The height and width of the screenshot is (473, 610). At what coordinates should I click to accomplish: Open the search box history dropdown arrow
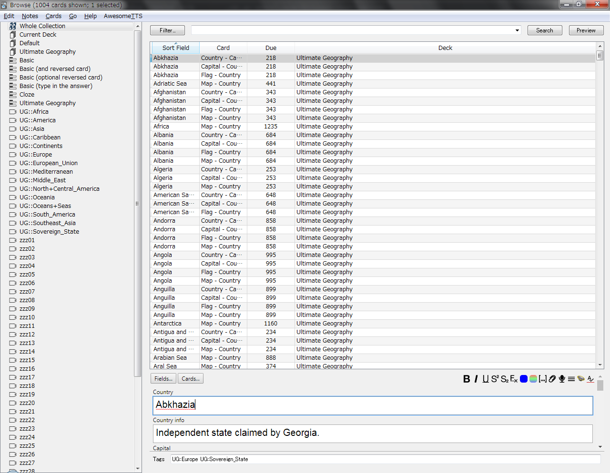tap(517, 30)
